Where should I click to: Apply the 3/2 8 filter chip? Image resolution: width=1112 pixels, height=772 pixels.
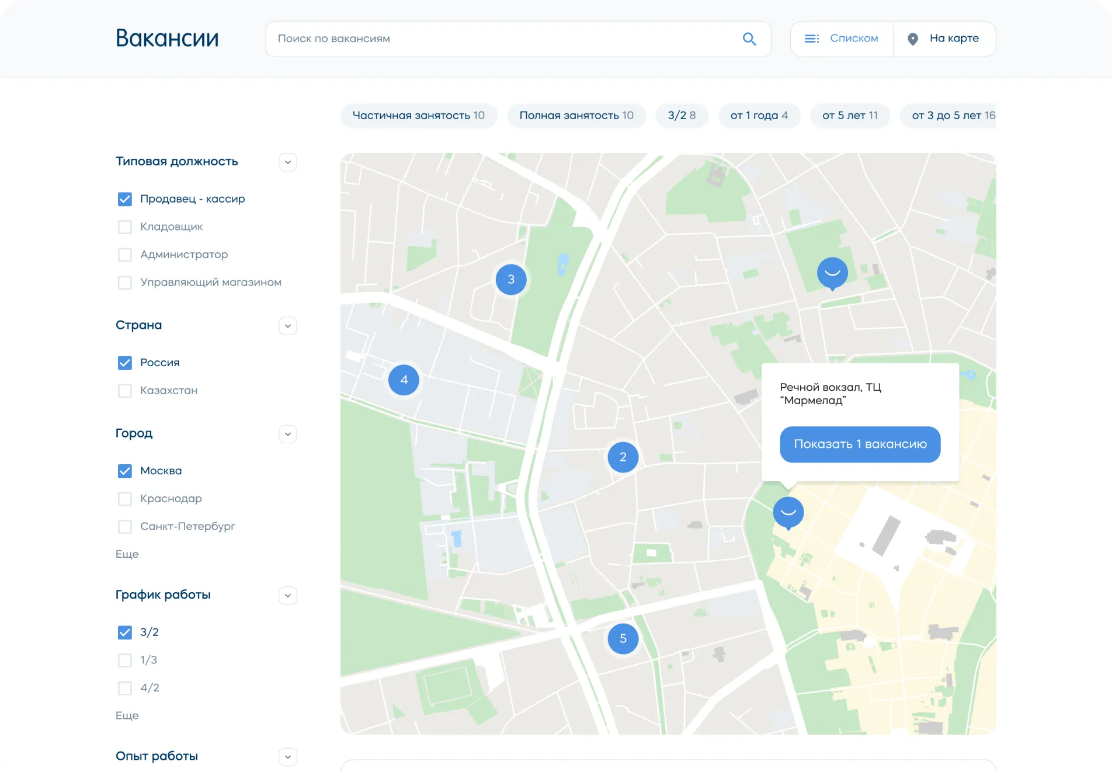pyautogui.click(x=682, y=116)
